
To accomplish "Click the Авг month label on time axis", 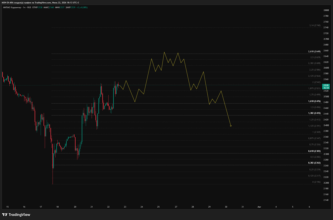I will click(x=259, y=207).
